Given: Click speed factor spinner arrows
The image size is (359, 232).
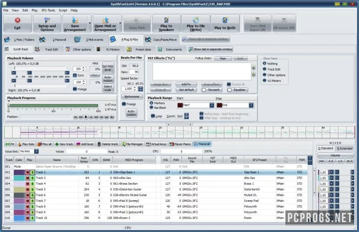Looking at the screenshot, I should tap(135, 89).
